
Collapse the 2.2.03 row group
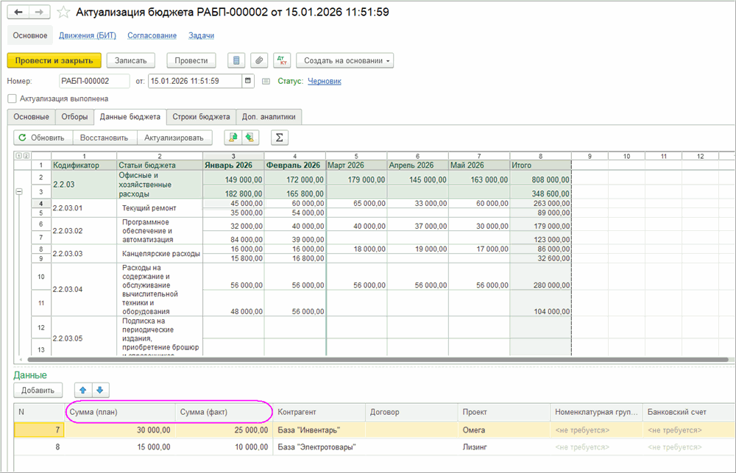click(x=19, y=191)
